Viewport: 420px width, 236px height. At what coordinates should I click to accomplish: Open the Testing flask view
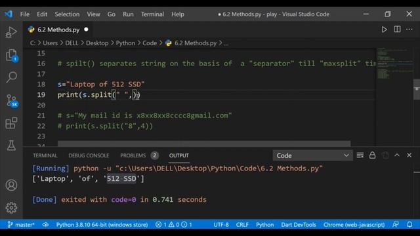coord(11,146)
